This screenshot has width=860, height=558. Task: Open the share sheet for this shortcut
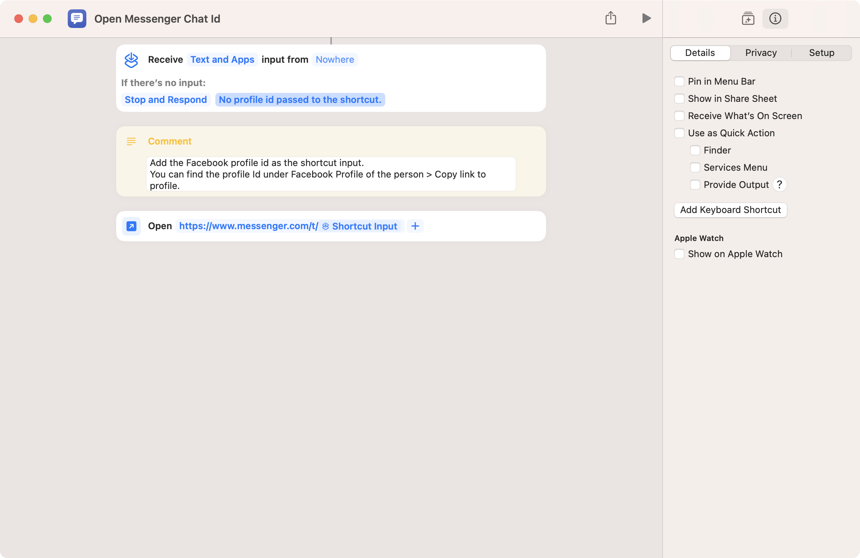(x=611, y=18)
